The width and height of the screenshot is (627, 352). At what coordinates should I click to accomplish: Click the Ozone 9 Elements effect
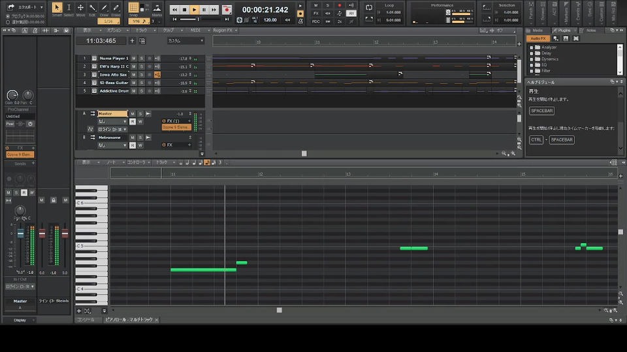(176, 127)
